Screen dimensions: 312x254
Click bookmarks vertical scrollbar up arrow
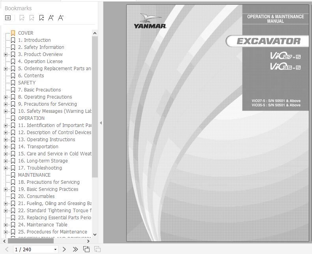(95, 33)
